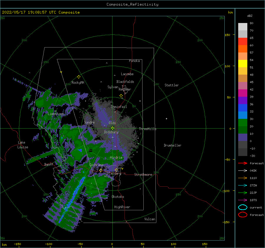Screen dimensions: 265x248
Task: Click the Limestone label
Action: click(56, 114)
